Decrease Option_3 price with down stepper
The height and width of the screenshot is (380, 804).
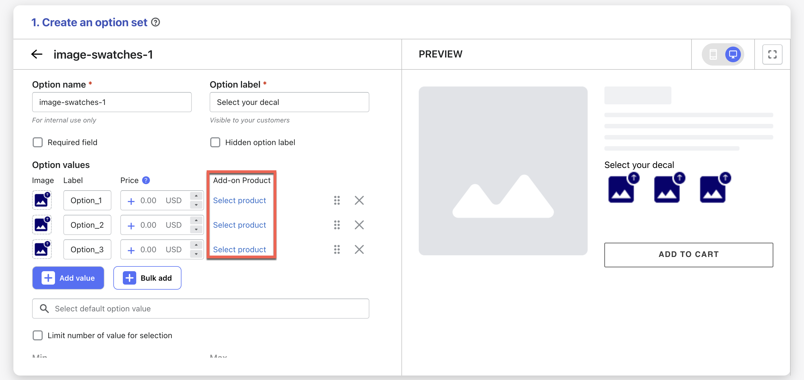[196, 254]
